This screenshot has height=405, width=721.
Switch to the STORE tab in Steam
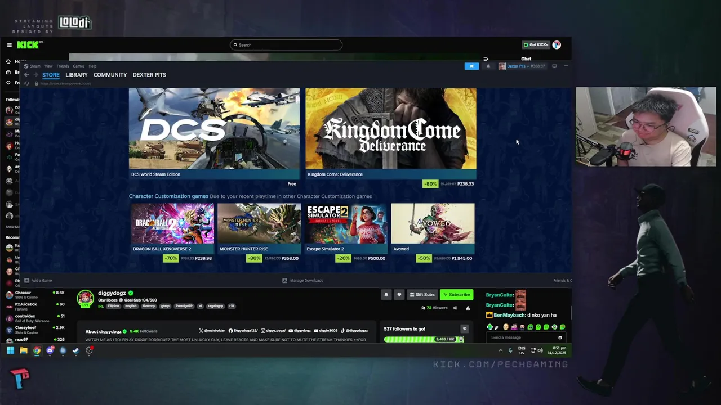pos(51,75)
